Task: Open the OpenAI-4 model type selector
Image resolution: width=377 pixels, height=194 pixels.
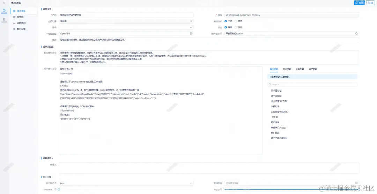Action: pos(126,33)
